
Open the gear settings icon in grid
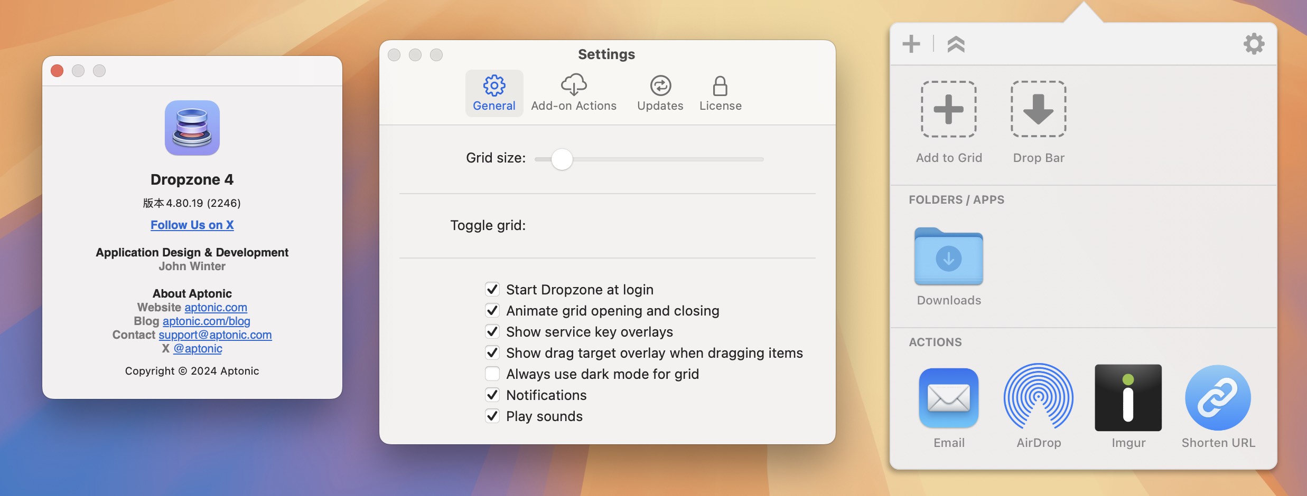tap(1254, 44)
